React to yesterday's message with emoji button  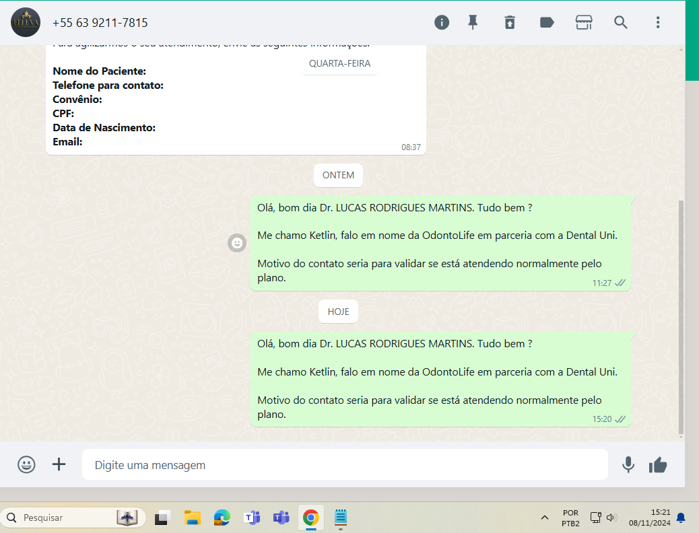(237, 243)
